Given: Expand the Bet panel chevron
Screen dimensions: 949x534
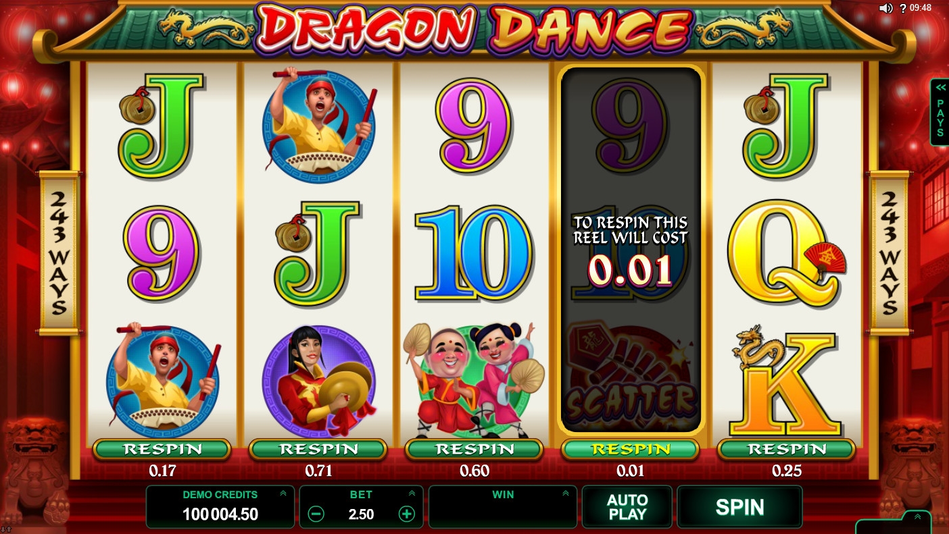Looking at the screenshot, I should coord(412,494).
